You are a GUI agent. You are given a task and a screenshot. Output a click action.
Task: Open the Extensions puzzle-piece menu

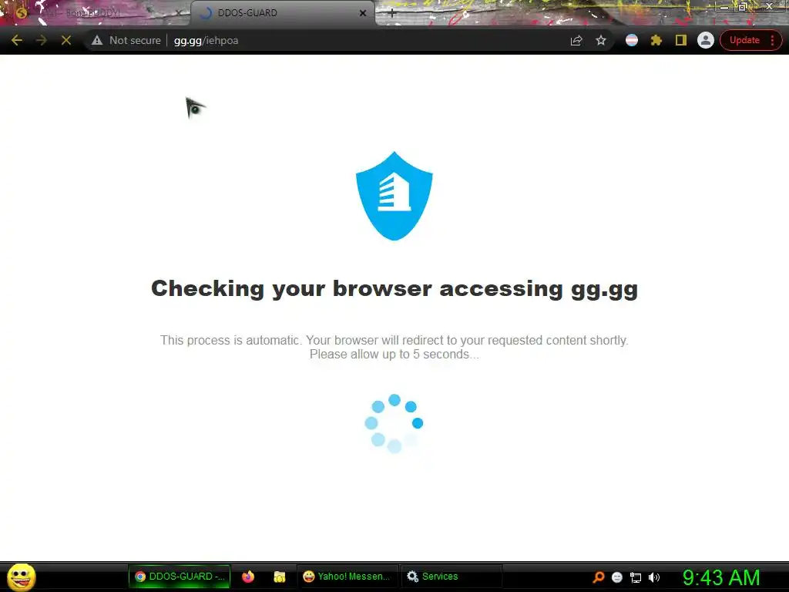click(x=656, y=40)
